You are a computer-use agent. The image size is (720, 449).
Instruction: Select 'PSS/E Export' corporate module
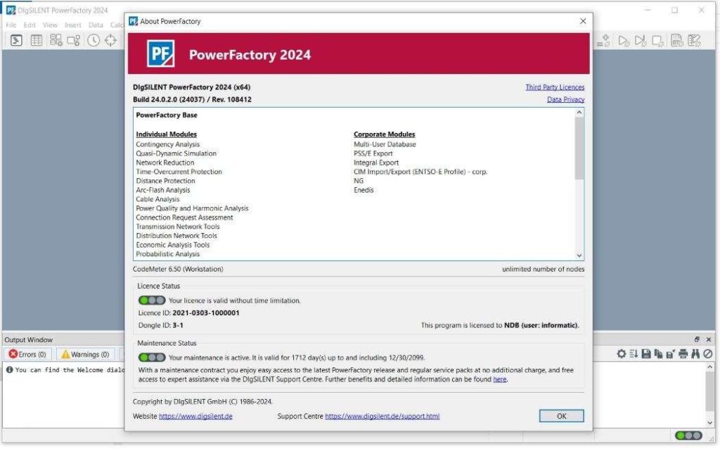coord(373,153)
